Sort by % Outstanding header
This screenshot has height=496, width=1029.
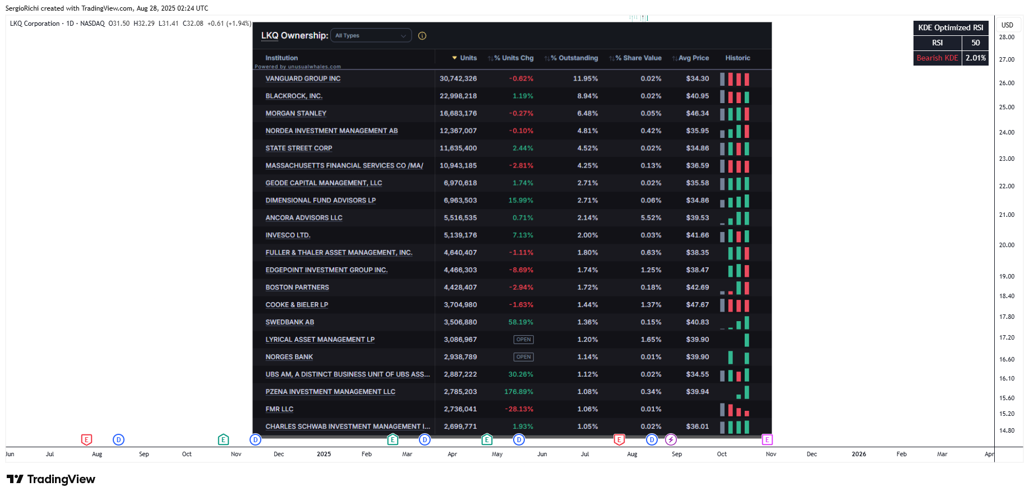click(x=571, y=58)
